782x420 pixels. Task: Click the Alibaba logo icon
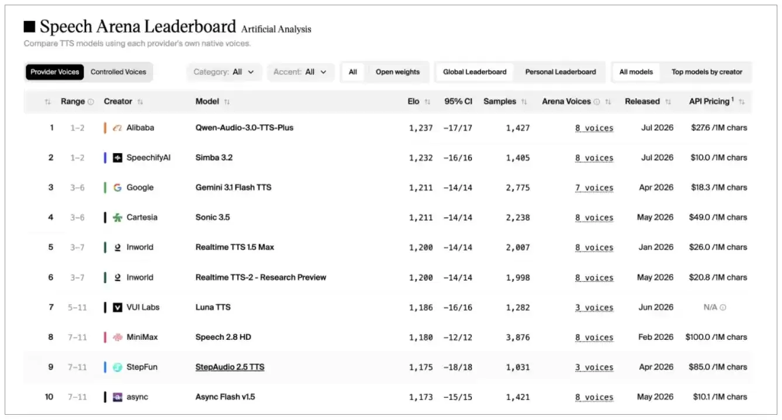click(x=117, y=128)
